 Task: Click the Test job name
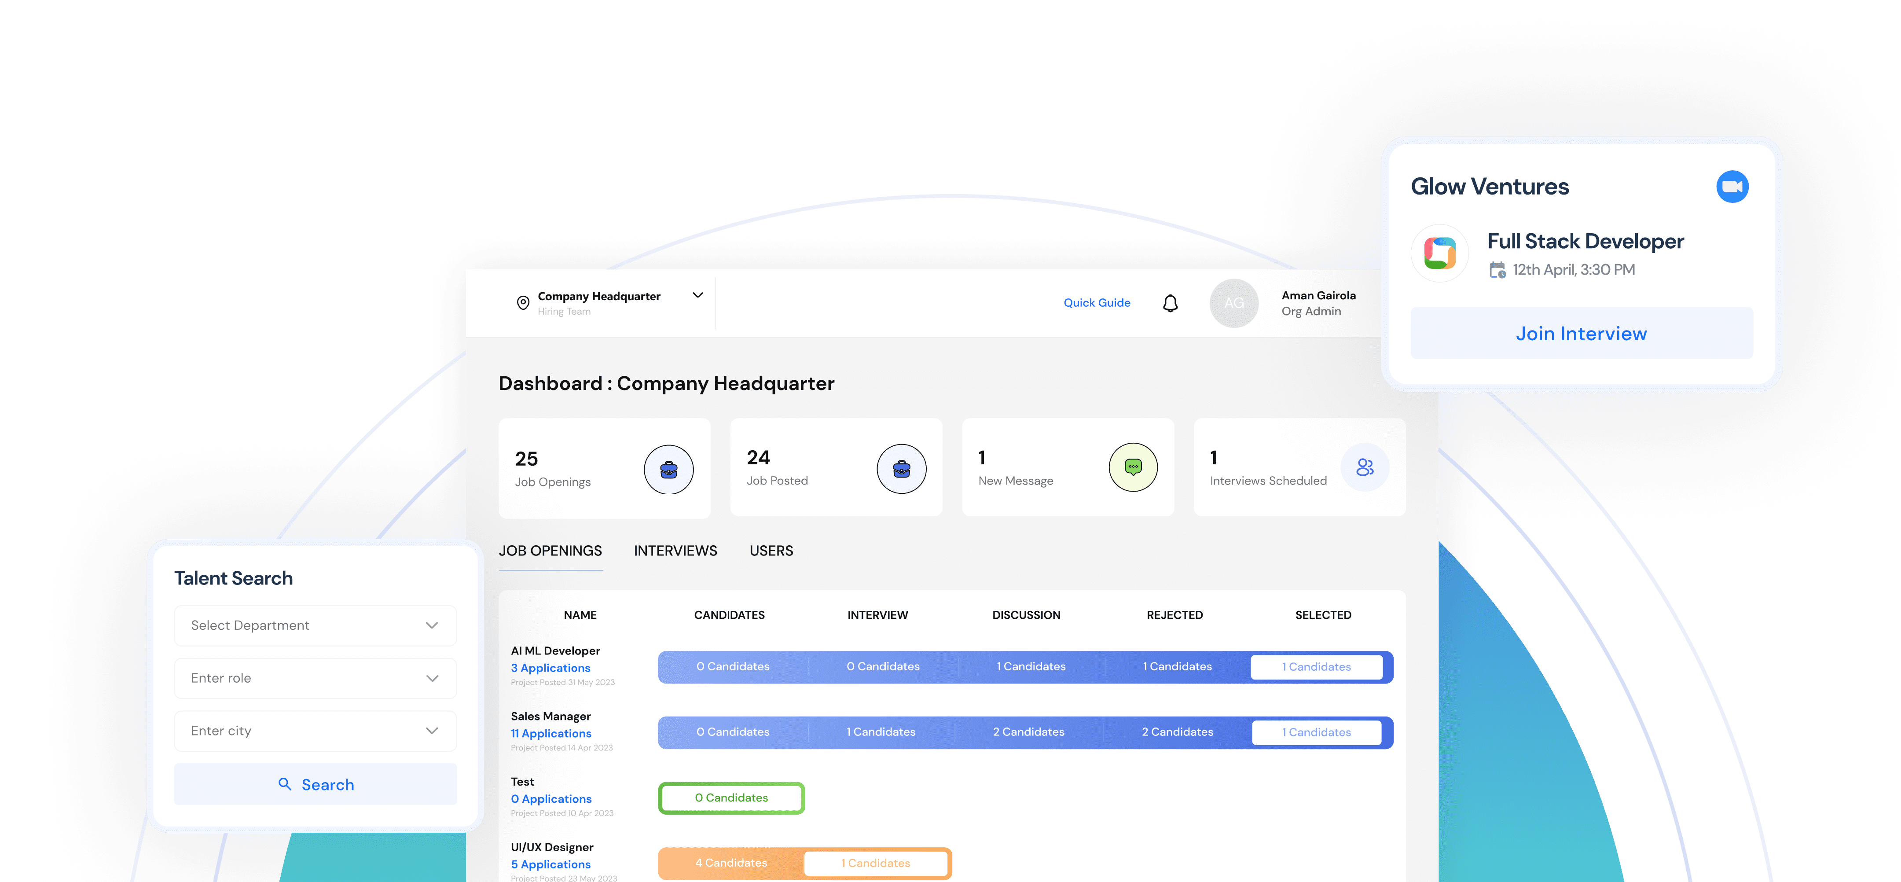522,782
